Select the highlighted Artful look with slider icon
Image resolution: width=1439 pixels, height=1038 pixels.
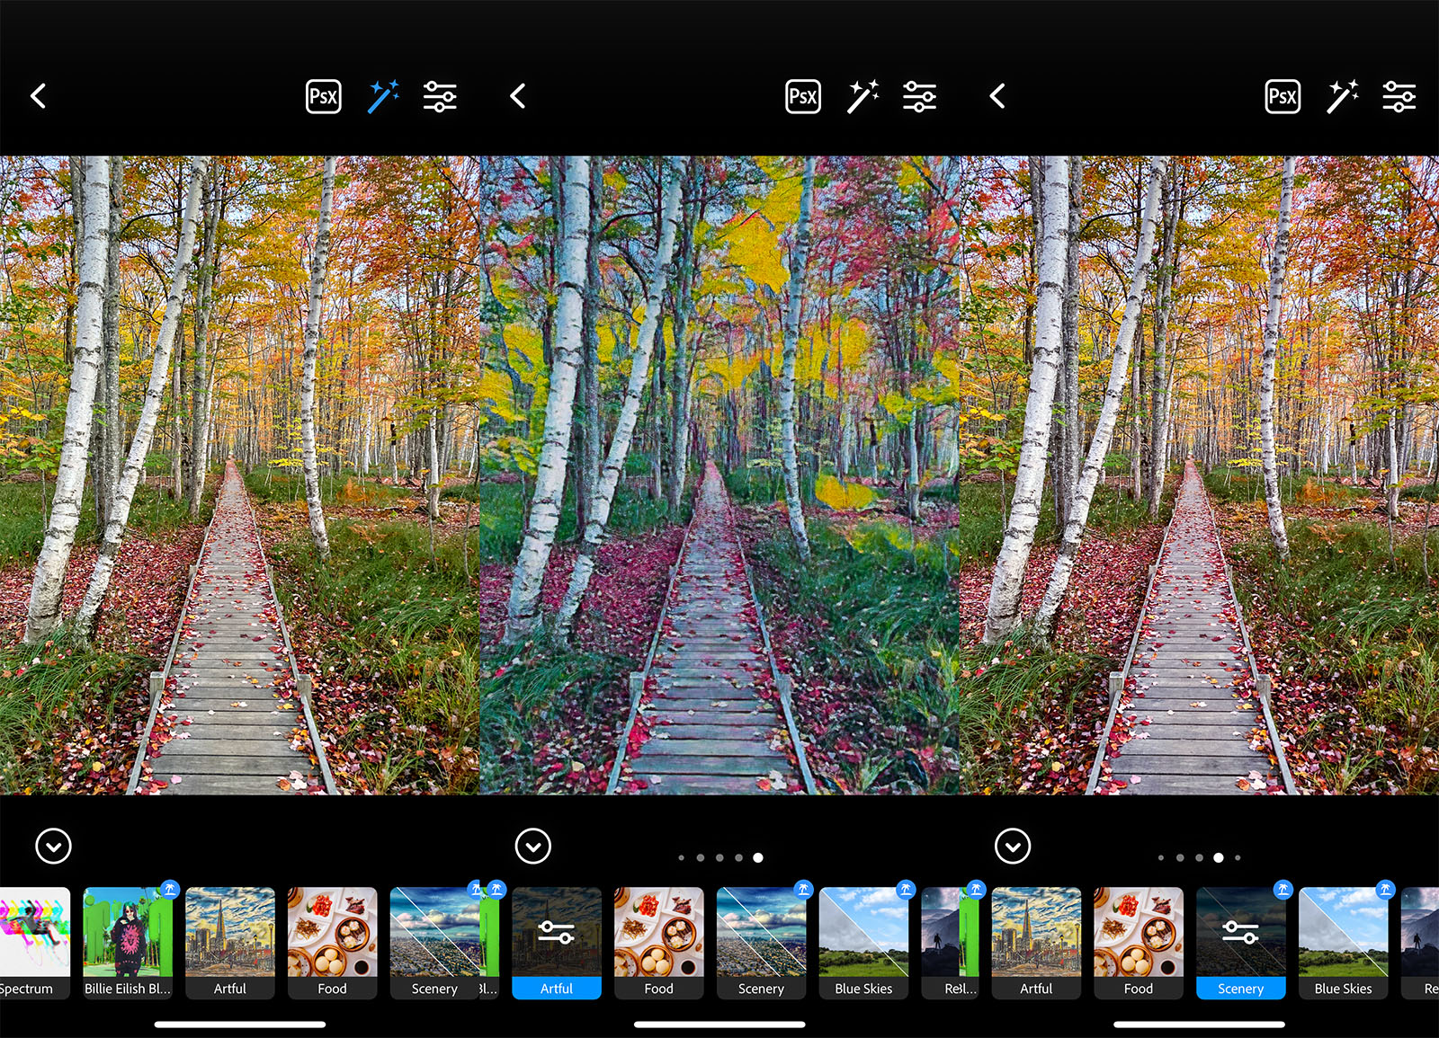coord(557,943)
